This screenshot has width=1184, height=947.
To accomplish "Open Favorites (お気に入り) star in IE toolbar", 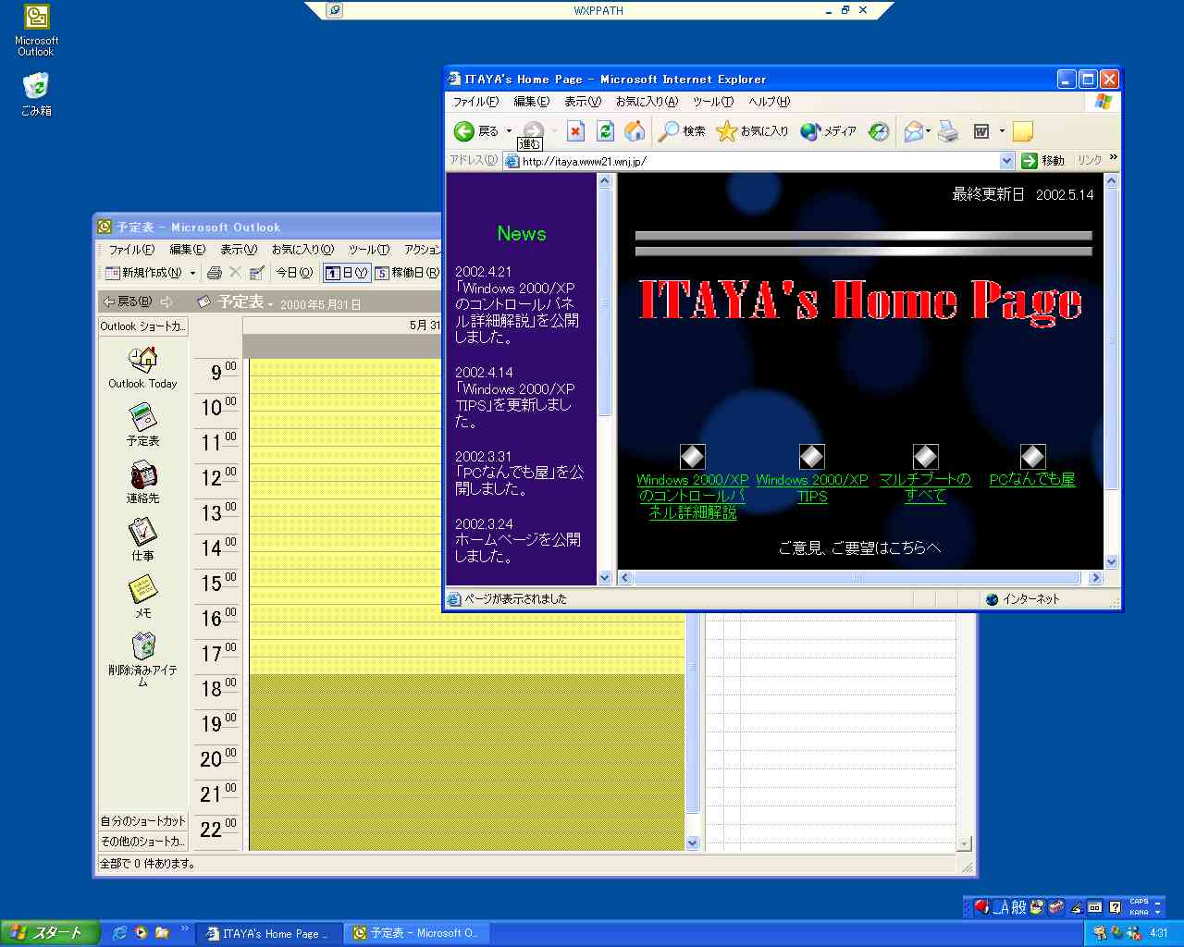I will pyautogui.click(x=752, y=131).
